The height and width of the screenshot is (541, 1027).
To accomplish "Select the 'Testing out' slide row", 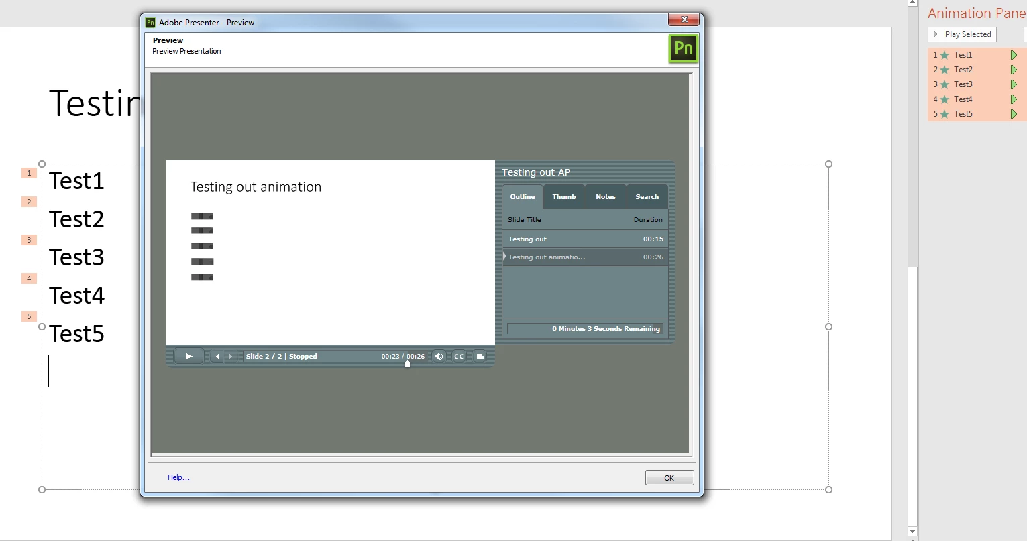I will (x=585, y=239).
